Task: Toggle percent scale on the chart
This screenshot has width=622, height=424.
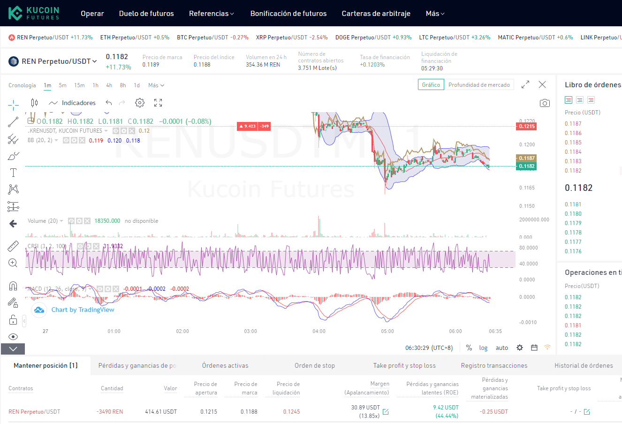Action: coord(469,348)
